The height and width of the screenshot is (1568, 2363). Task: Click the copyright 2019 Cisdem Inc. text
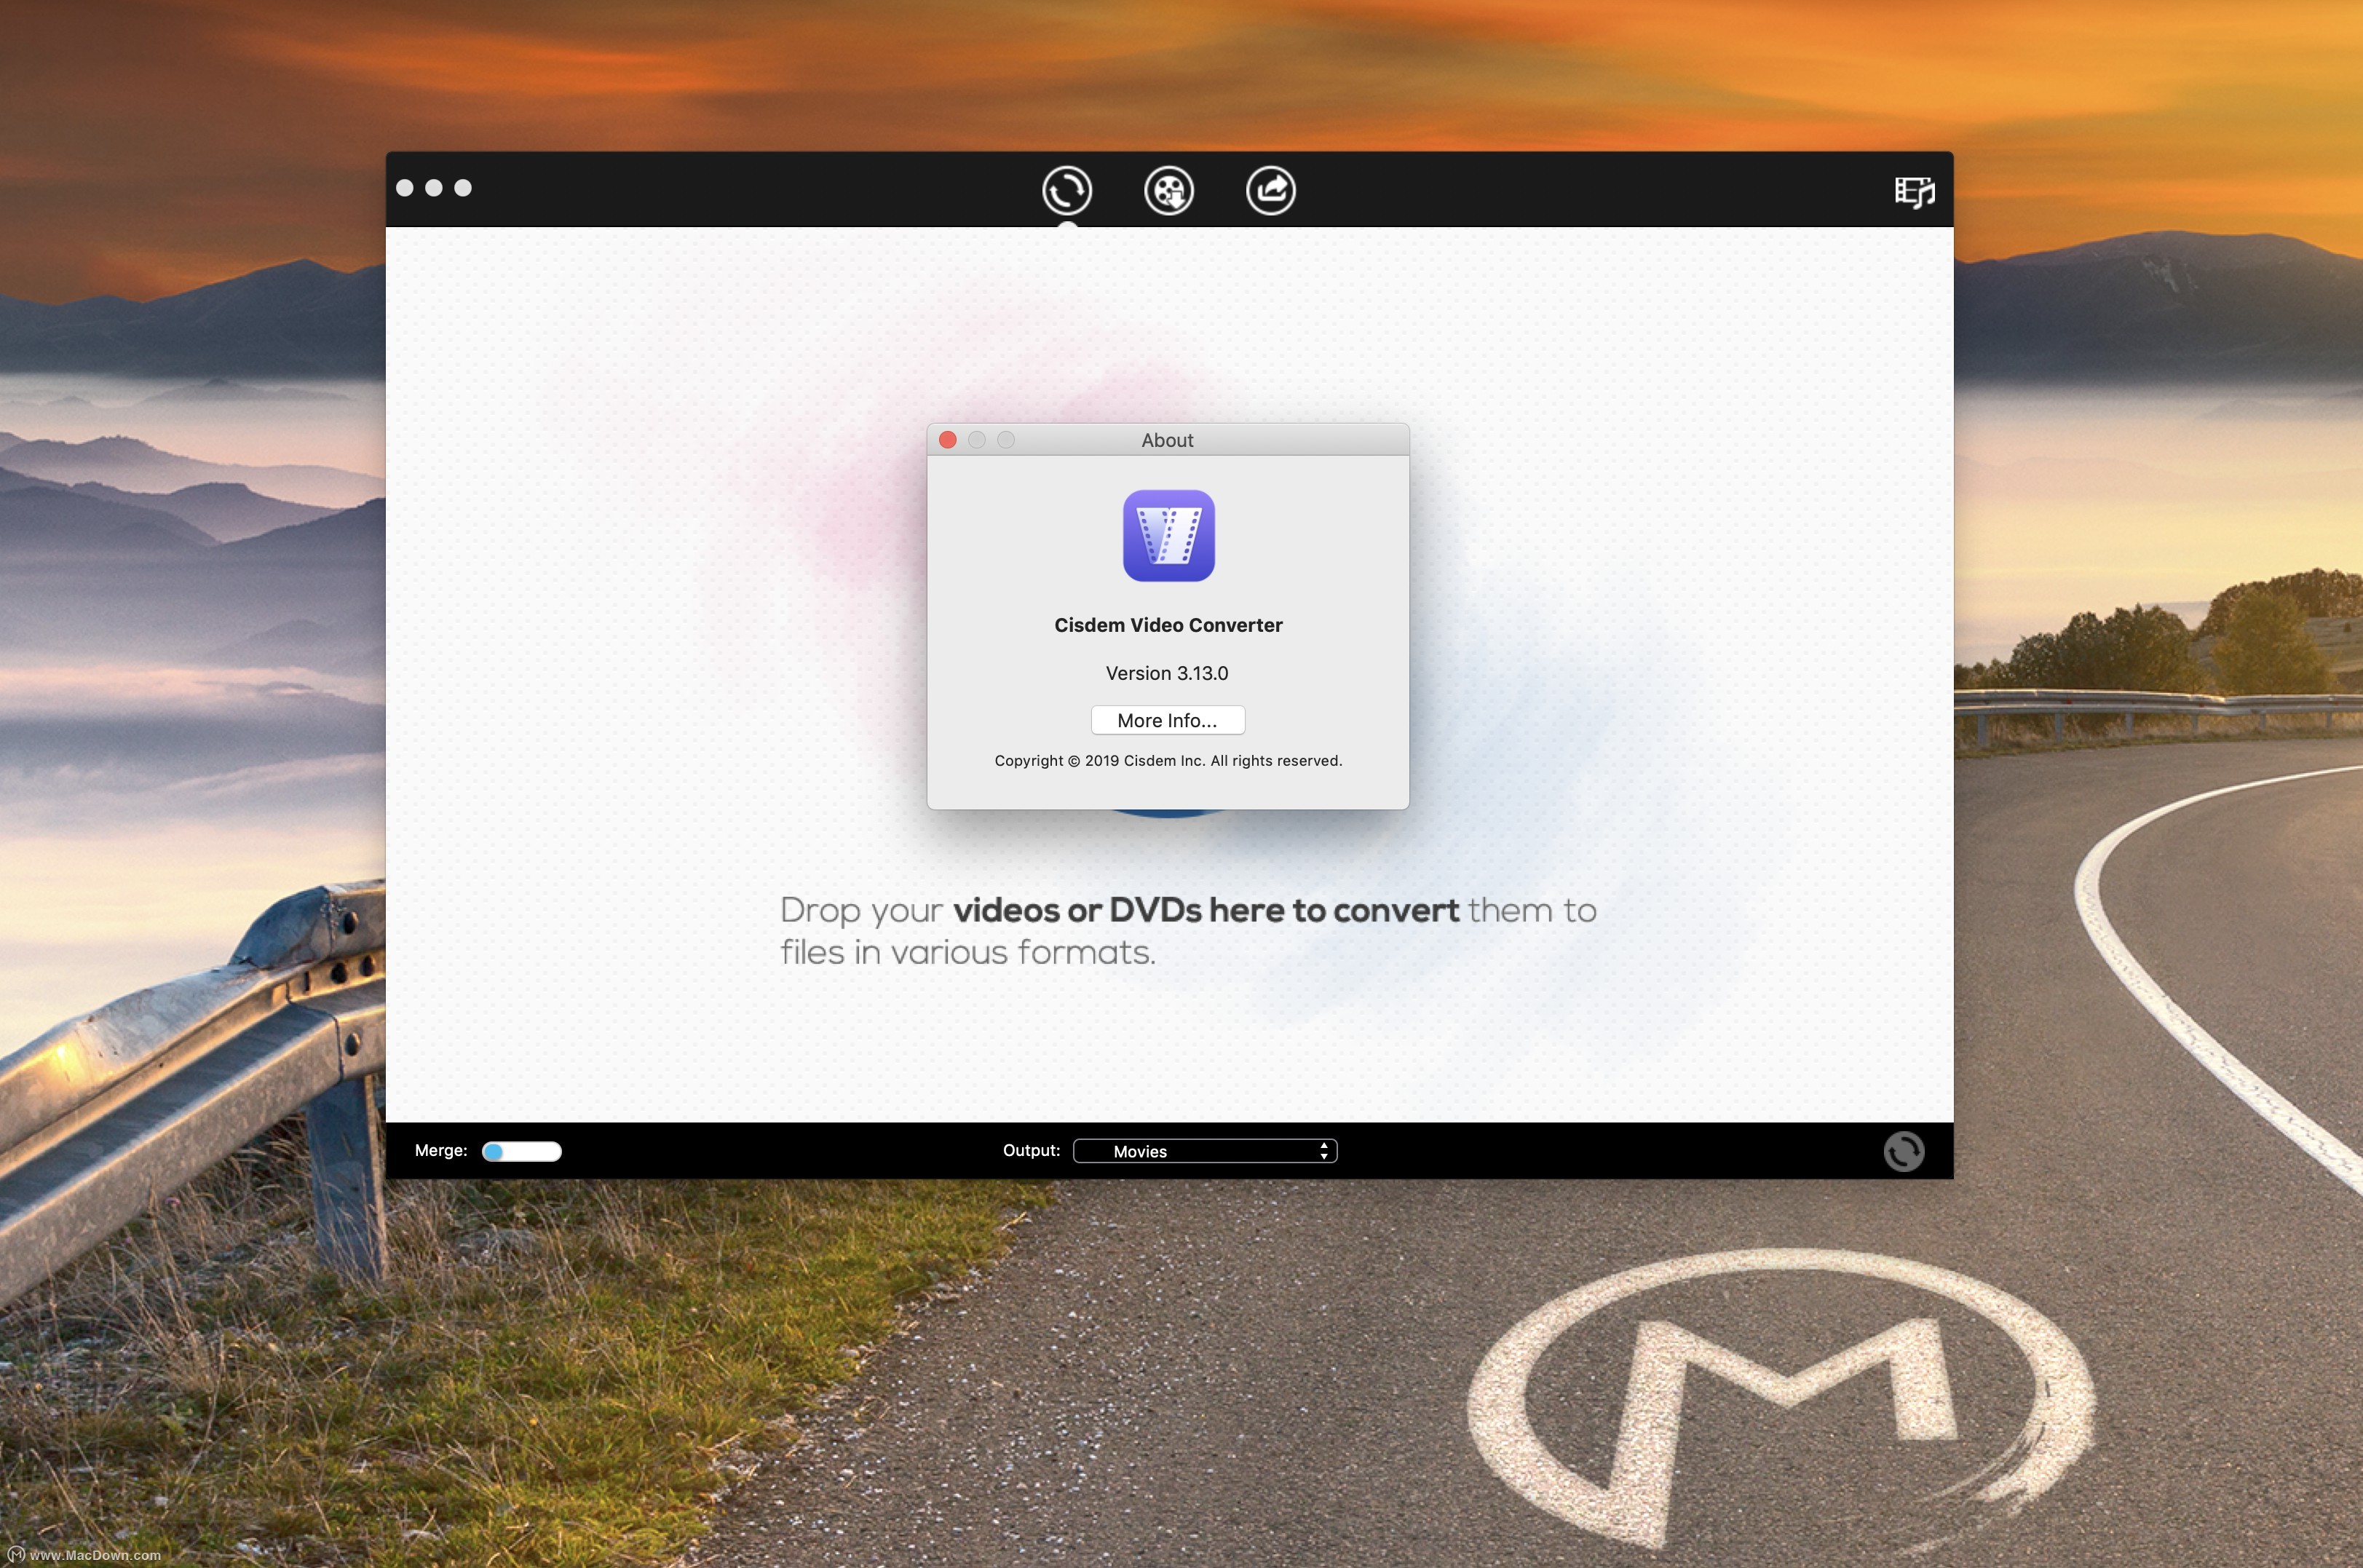click(x=1168, y=761)
